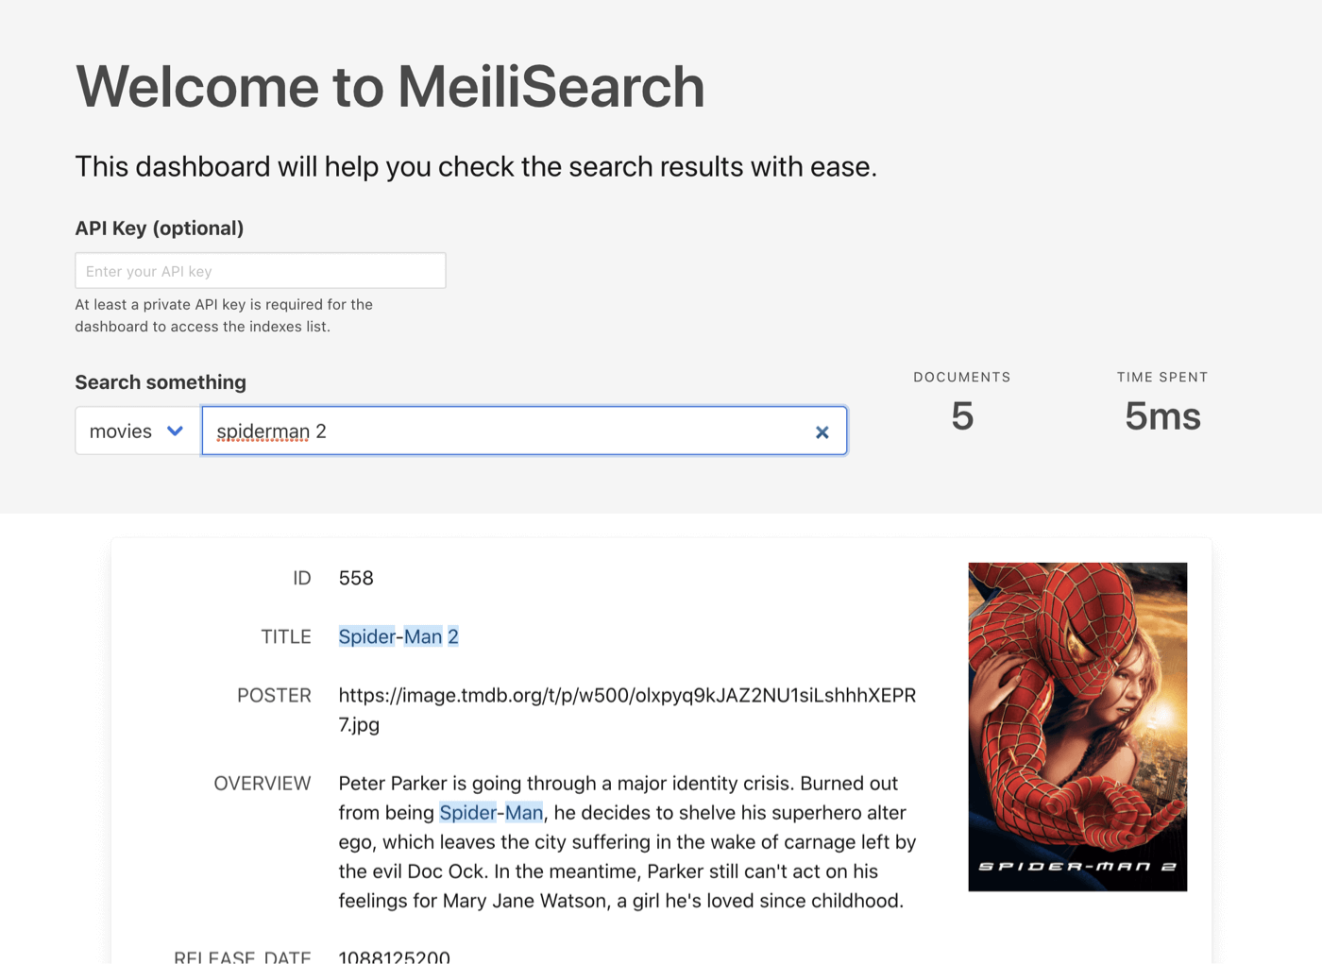Click the Welcome to MeiliSearch heading

390,87
